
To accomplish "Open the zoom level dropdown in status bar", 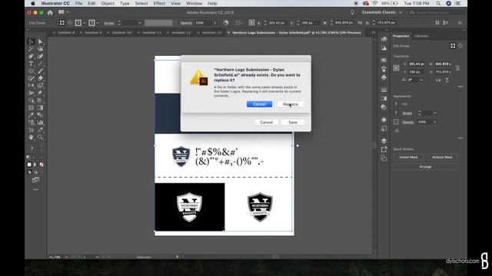I will (x=67, y=257).
